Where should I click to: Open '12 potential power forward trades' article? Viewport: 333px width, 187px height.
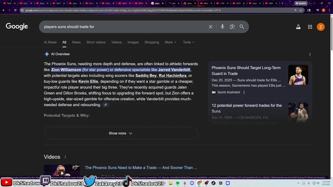247,108
